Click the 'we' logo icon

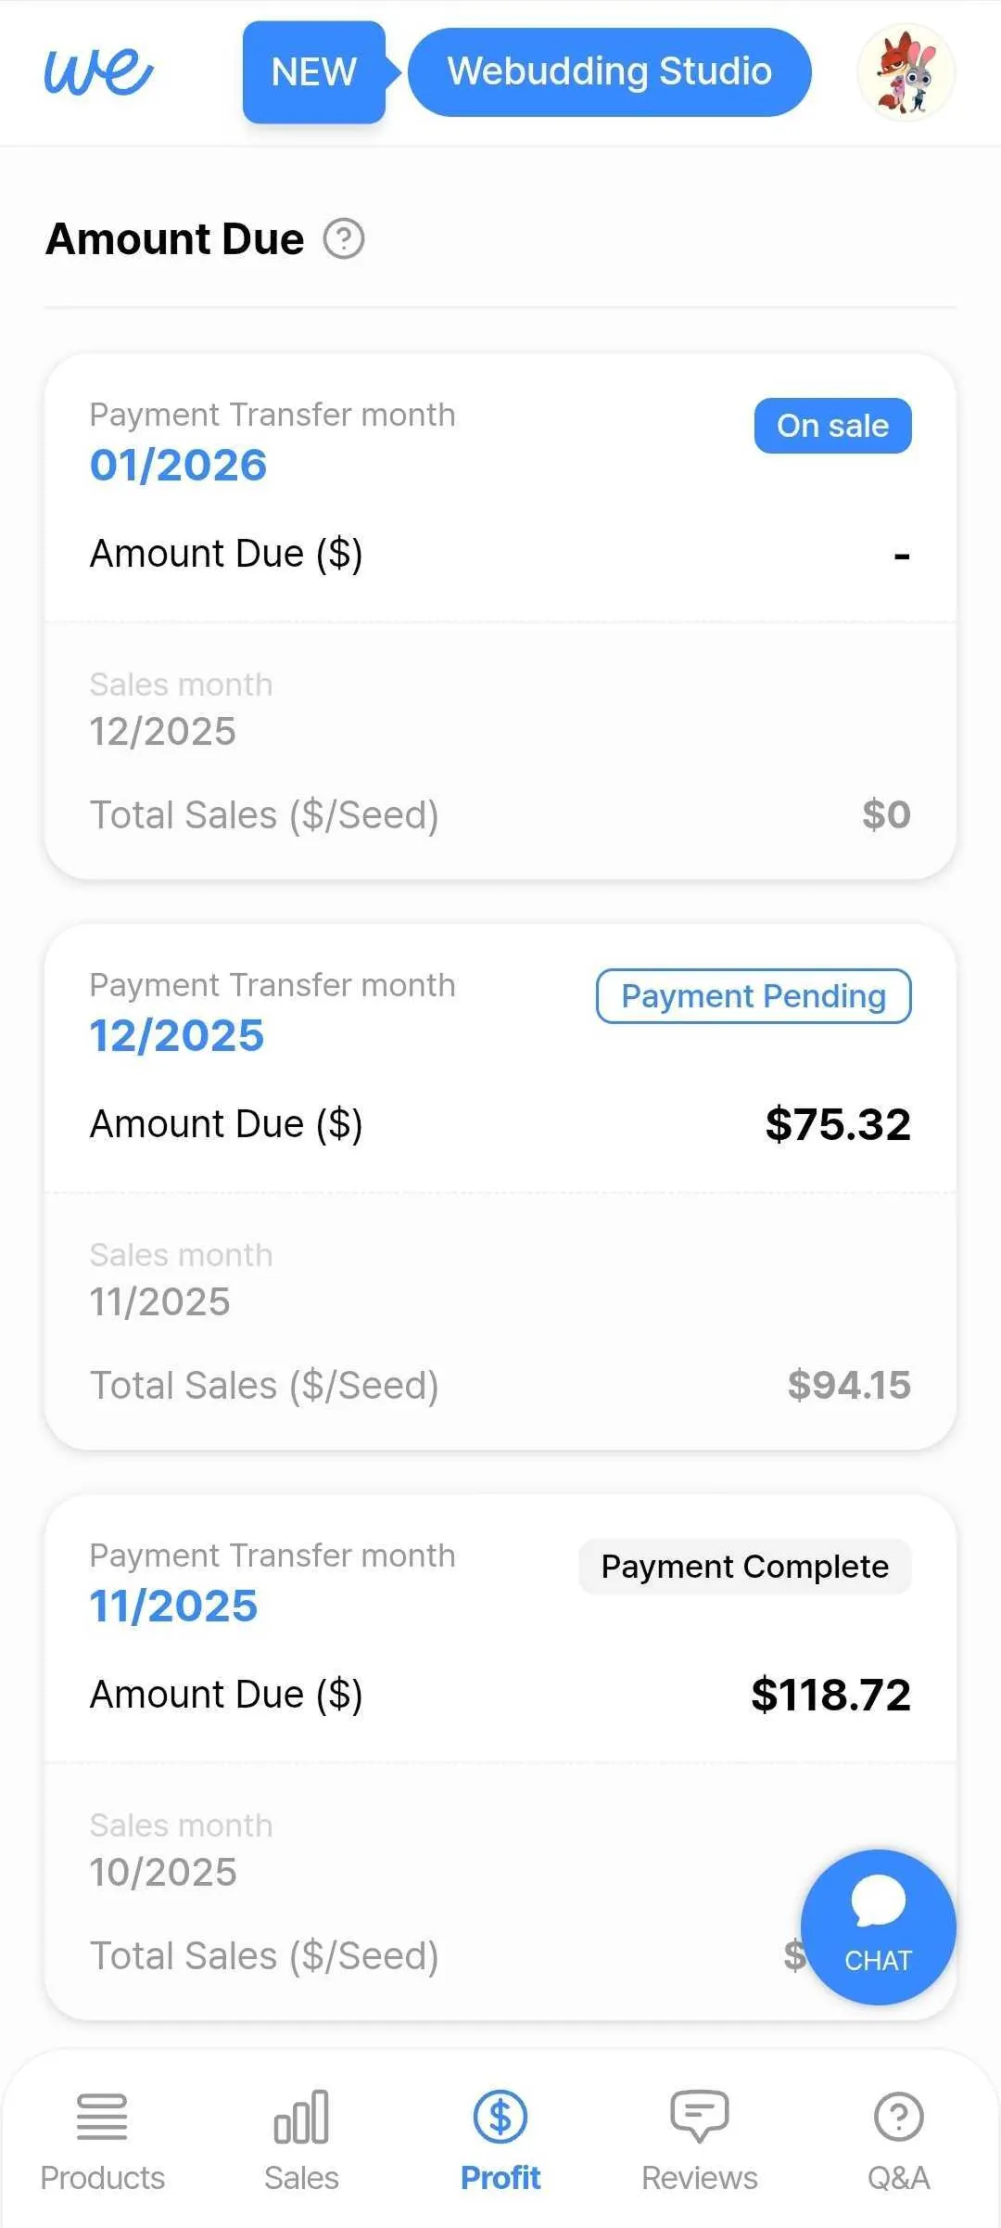(98, 71)
